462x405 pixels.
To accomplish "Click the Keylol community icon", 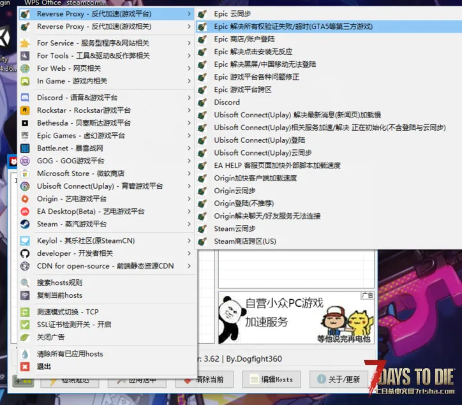I will tap(25, 240).
